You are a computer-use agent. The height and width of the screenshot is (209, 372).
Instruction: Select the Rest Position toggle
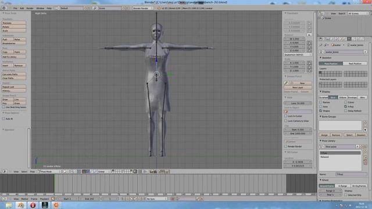coord(355,63)
